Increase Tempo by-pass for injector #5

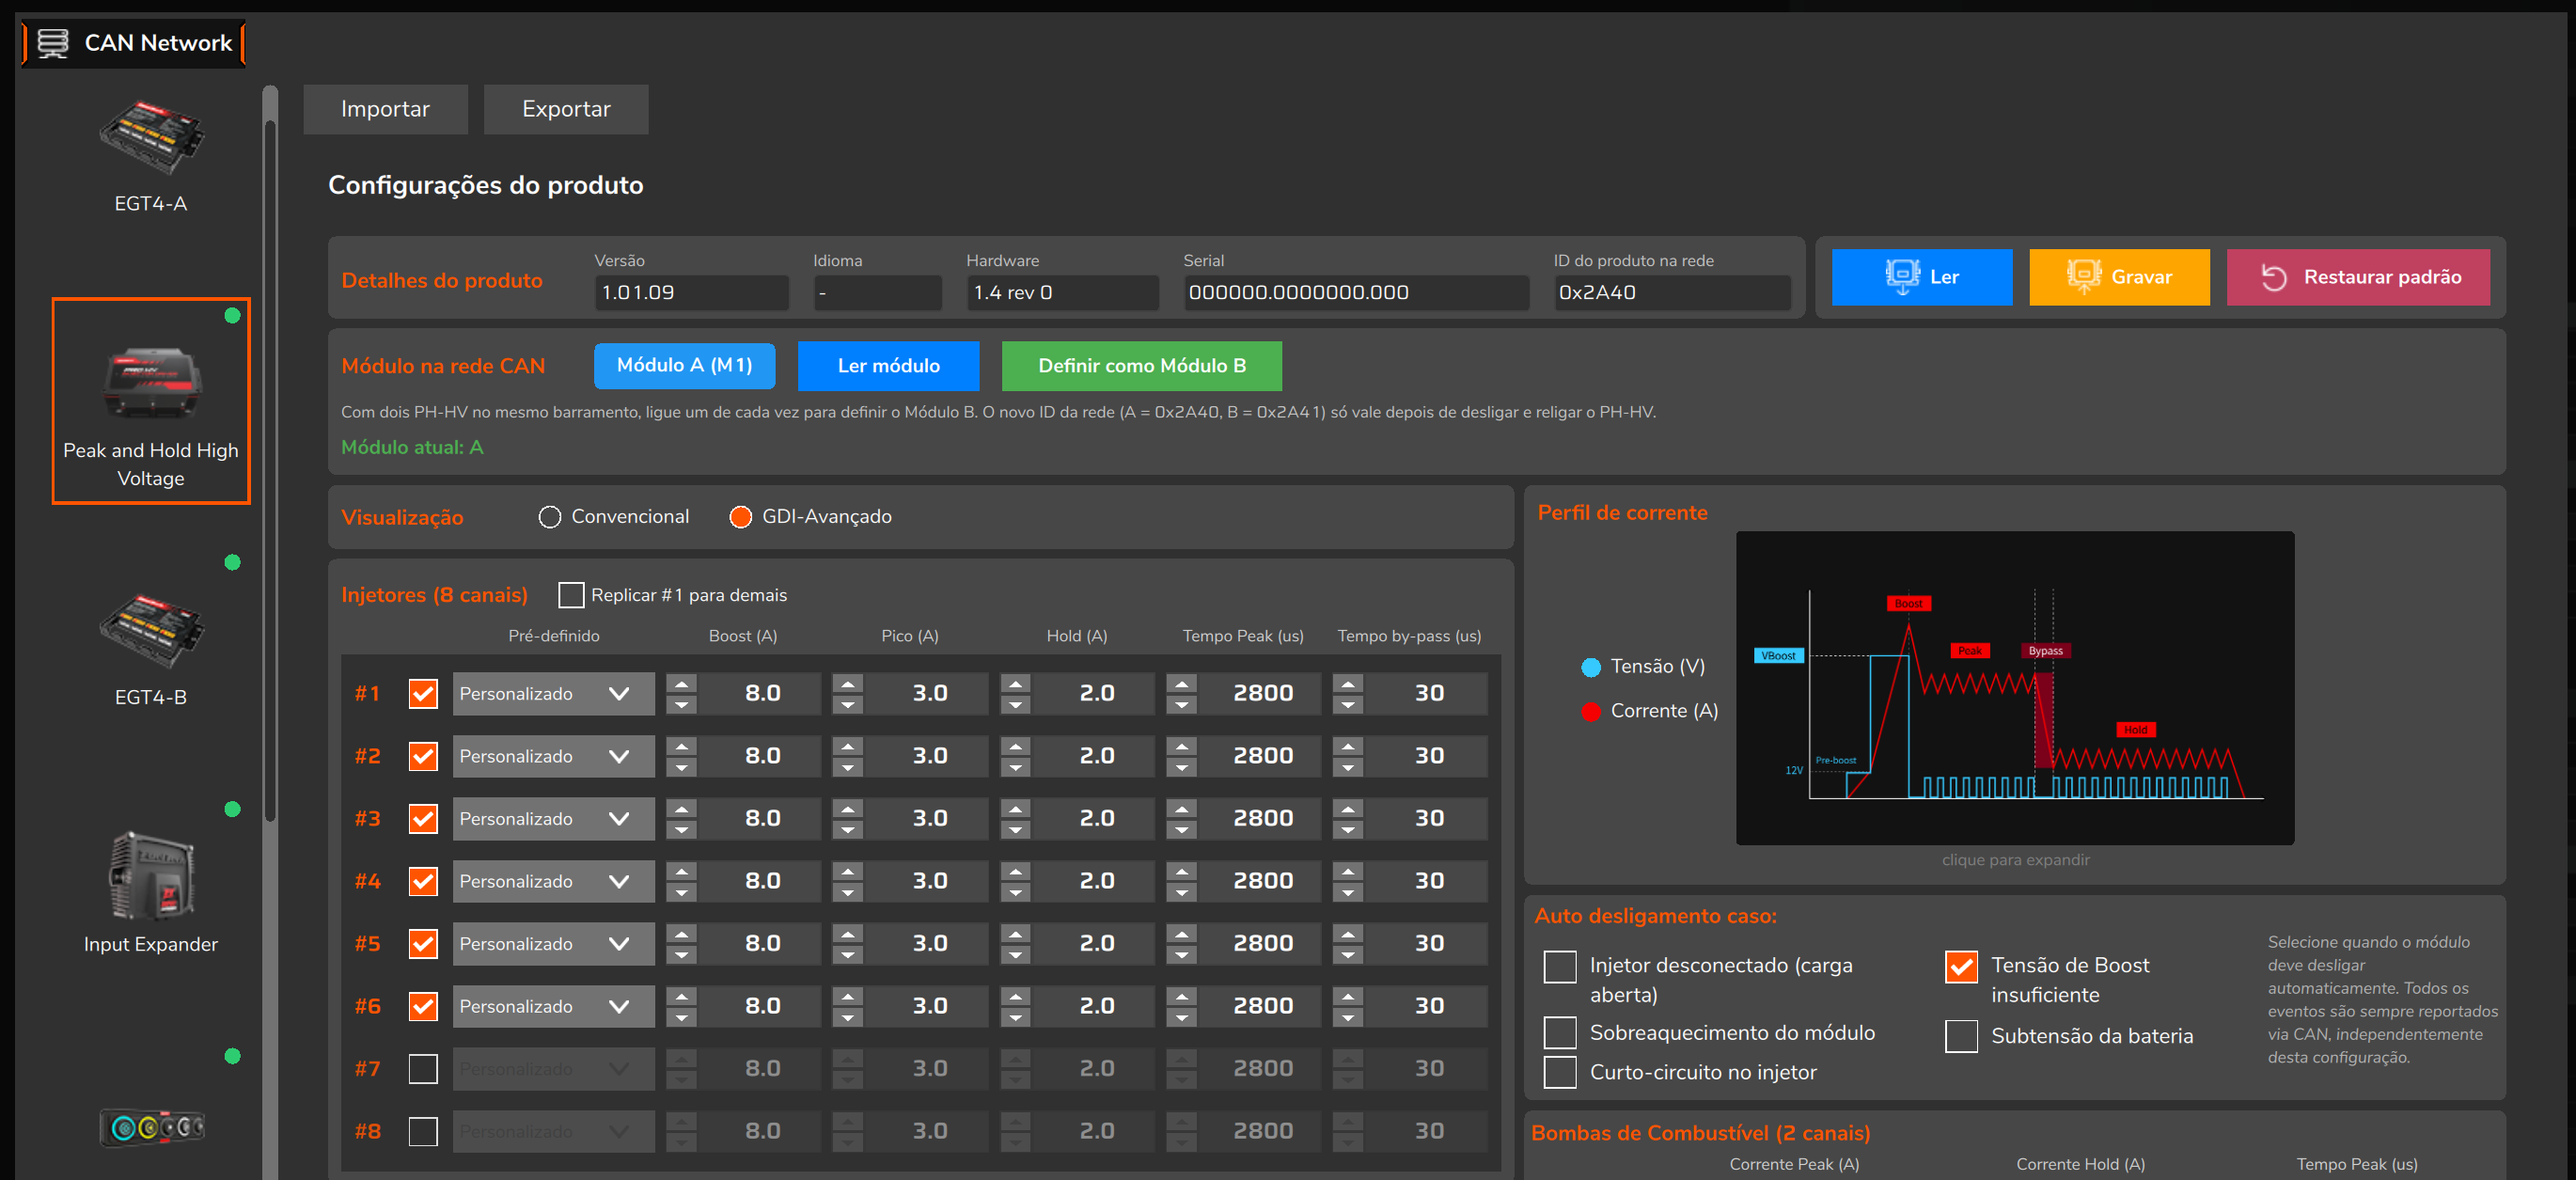(x=1348, y=934)
